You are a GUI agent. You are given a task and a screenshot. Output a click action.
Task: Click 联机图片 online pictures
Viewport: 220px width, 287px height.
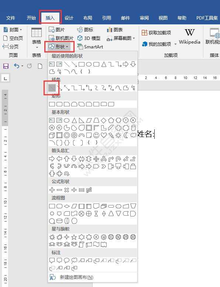coord(61,38)
